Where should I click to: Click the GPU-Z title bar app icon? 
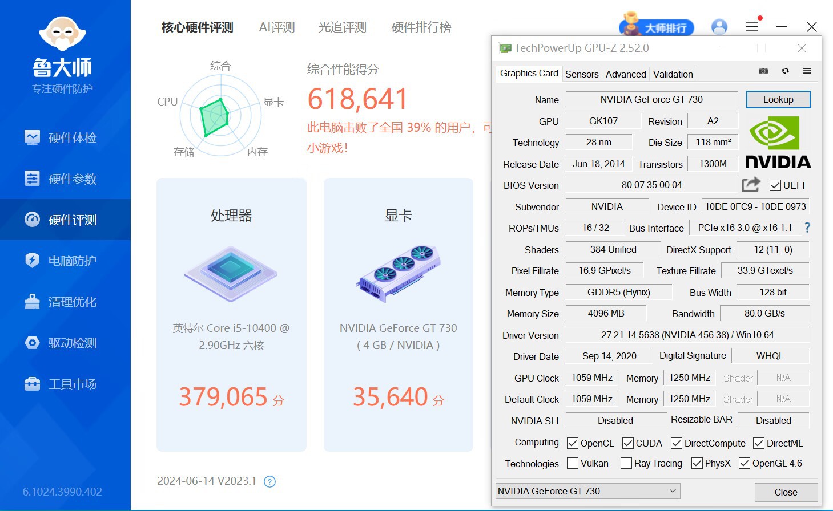[x=505, y=48]
